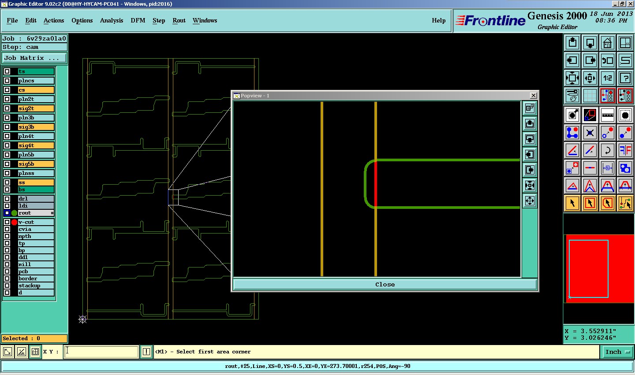Click the Close button in Popview
This screenshot has height=375, width=635.
(x=385, y=284)
